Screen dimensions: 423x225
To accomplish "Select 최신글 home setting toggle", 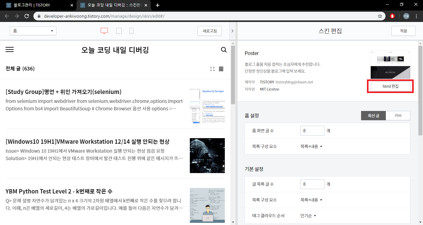I will click(x=373, y=116).
